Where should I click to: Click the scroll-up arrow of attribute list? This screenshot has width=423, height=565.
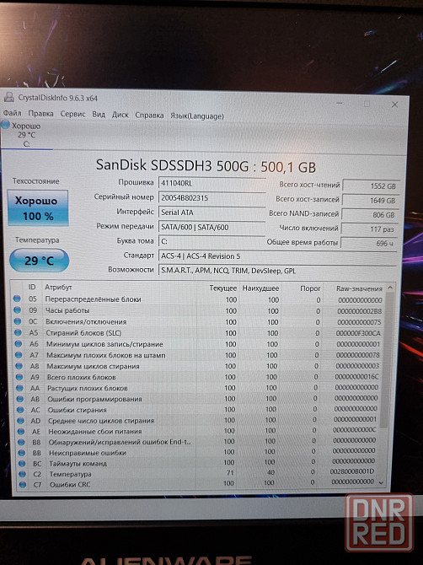[x=390, y=288]
